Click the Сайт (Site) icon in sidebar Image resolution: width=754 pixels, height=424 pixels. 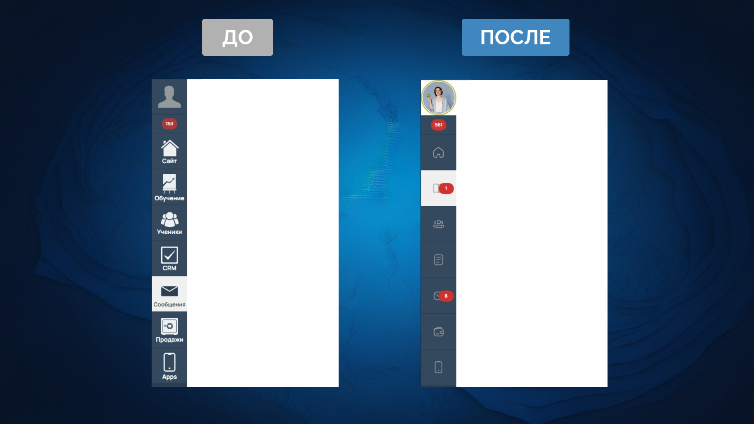point(170,150)
